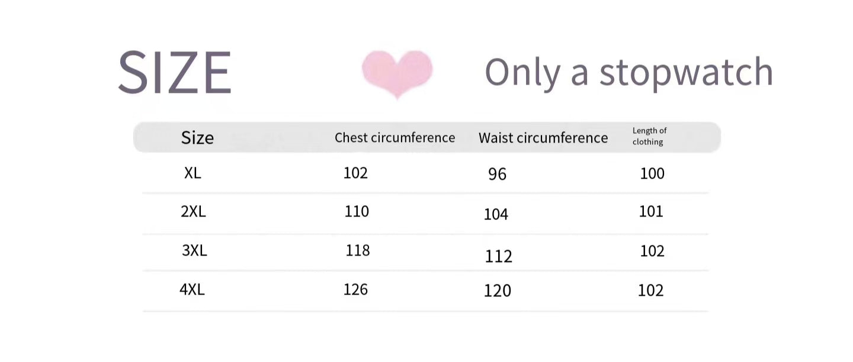Image resolution: width=853 pixels, height=362 pixels.
Task: Click waist value 104 for 2XL
Action: pyautogui.click(x=496, y=214)
